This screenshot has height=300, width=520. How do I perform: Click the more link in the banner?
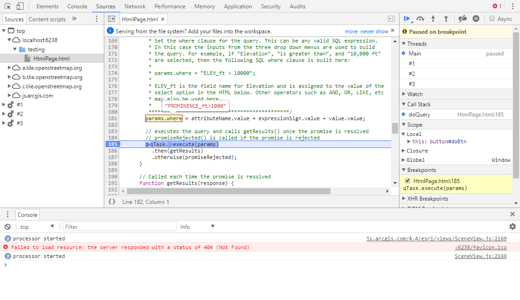click(x=351, y=31)
